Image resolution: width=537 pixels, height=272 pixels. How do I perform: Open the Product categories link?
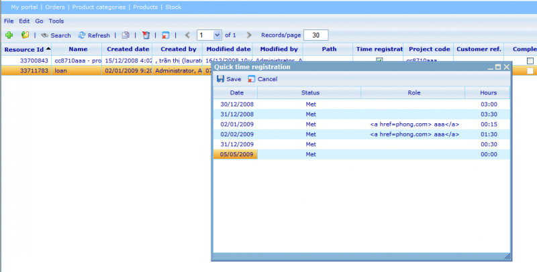[99, 7]
